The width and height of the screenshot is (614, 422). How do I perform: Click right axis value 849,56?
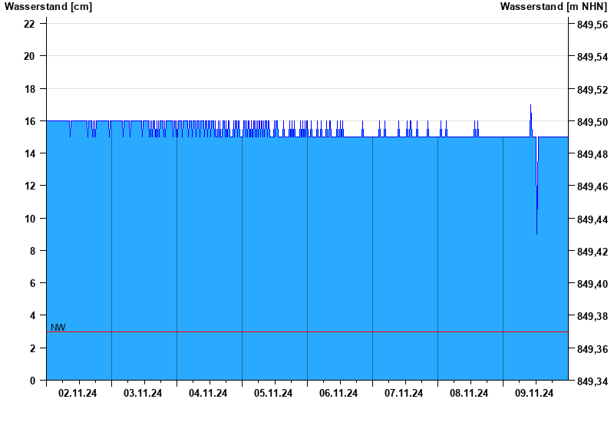coord(593,25)
